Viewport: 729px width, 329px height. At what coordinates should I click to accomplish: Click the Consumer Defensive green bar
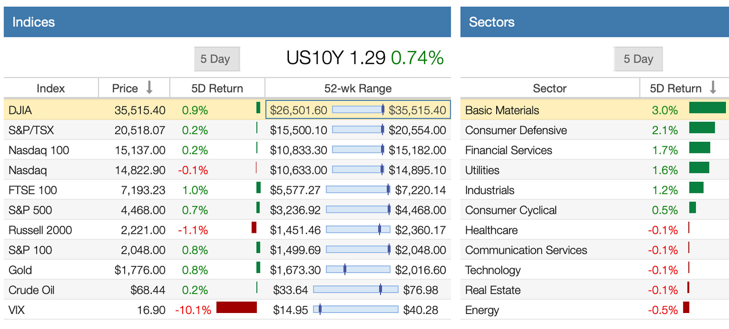(702, 128)
